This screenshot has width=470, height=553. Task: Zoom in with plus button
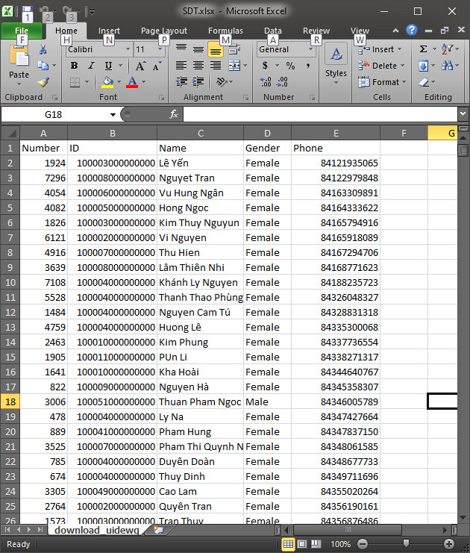click(449, 544)
